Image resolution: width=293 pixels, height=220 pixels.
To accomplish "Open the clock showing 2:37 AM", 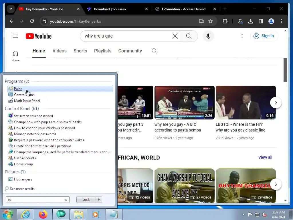I will click(278, 215).
